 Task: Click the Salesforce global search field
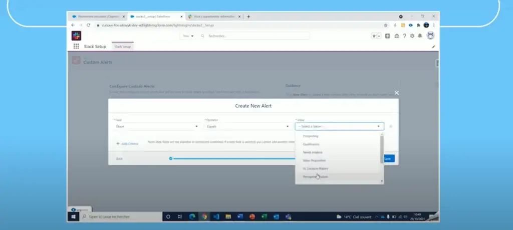click(254, 36)
